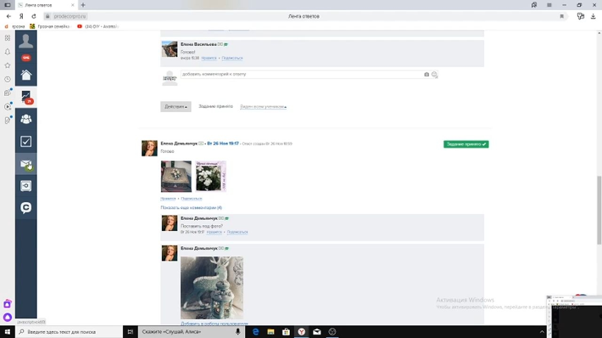Image resolution: width=602 pixels, height=338 pixels.
Task: Open the user profile icon in the dark sidebar
Action: pos(26,41)
